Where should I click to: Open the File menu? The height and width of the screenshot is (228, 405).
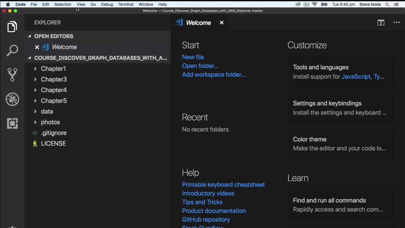[x=34, y=4]
